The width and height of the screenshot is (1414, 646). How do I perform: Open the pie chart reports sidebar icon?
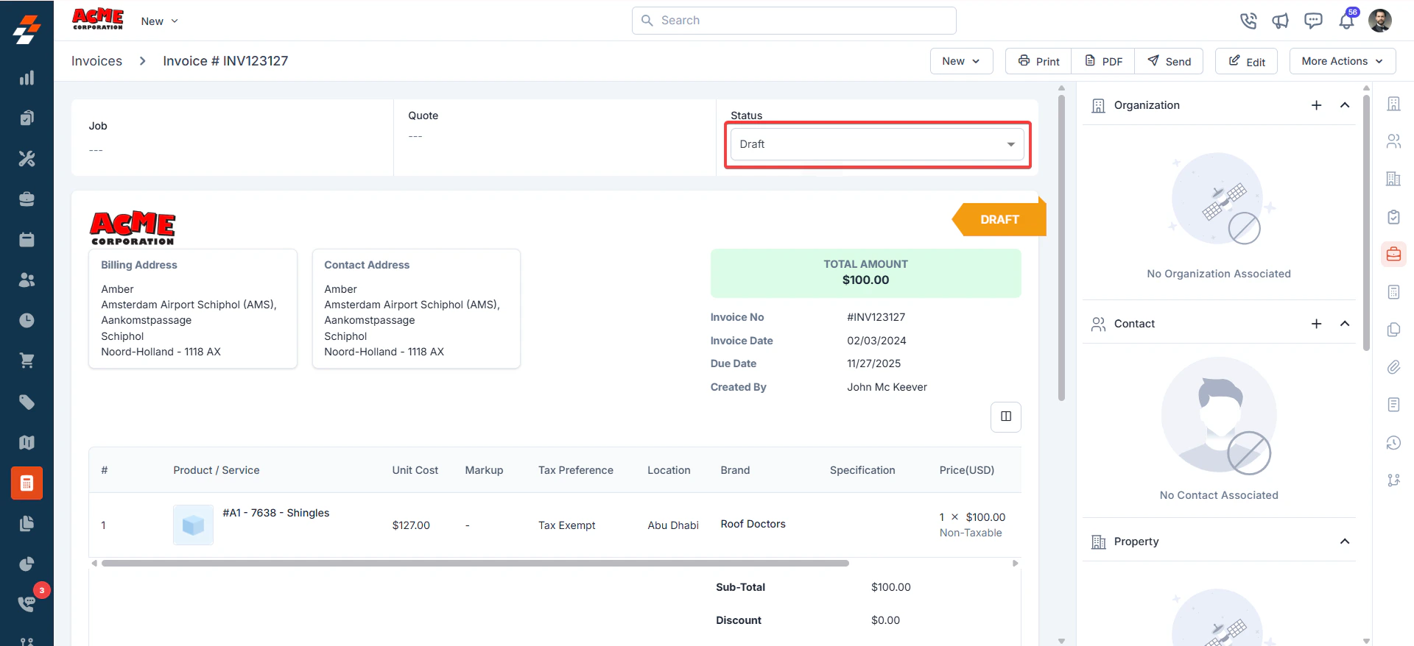point(27,564)
